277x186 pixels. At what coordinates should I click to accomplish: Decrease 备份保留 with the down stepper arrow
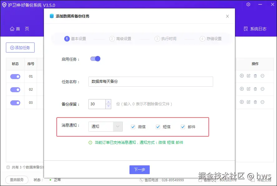tap(108, 106)
